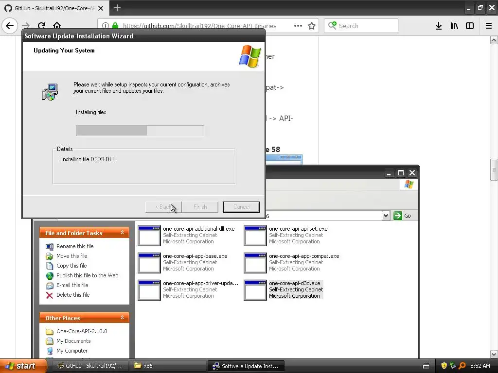Image resolution: width=498 pixels, height=373 pixels.
Task: Open the Firefox library icon
Action: (454, 26)
